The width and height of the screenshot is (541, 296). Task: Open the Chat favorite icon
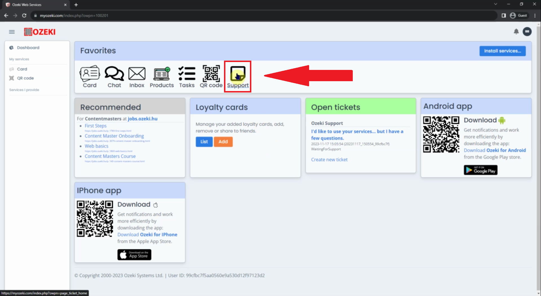click(114, 77)
